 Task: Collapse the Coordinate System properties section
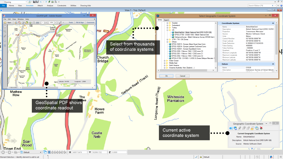[x=273, y=23]
